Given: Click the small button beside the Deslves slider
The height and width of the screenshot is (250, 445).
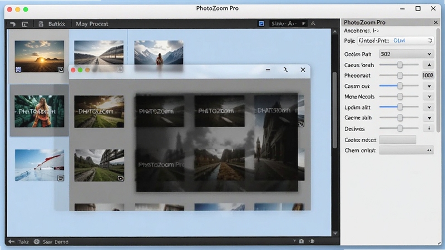Looking at the screenshot, I should [429, 128].
